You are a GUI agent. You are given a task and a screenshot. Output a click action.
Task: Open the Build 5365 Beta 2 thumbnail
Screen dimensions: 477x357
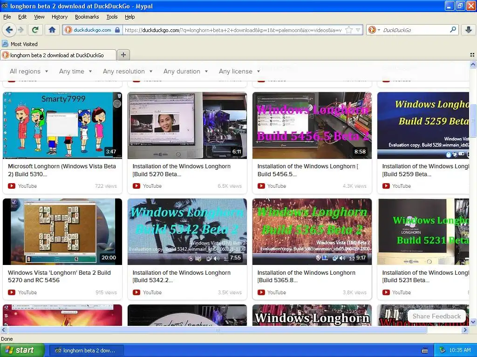[x=312, y=231]
